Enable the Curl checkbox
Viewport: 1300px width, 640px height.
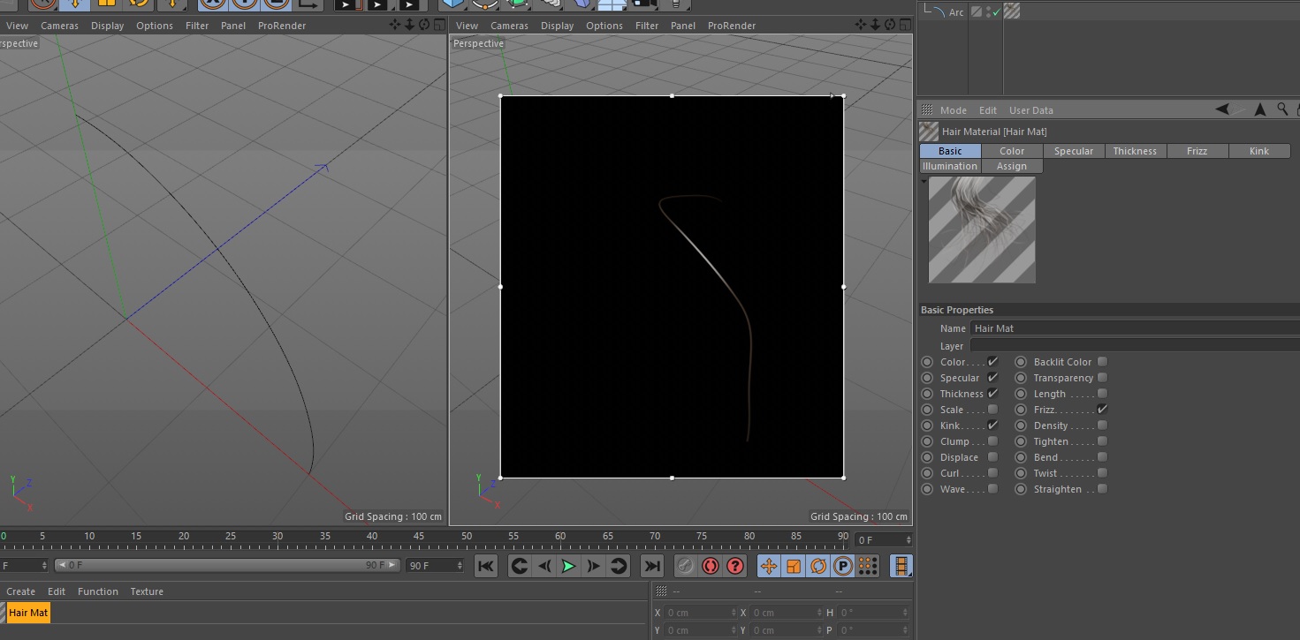tap(992, 473)
